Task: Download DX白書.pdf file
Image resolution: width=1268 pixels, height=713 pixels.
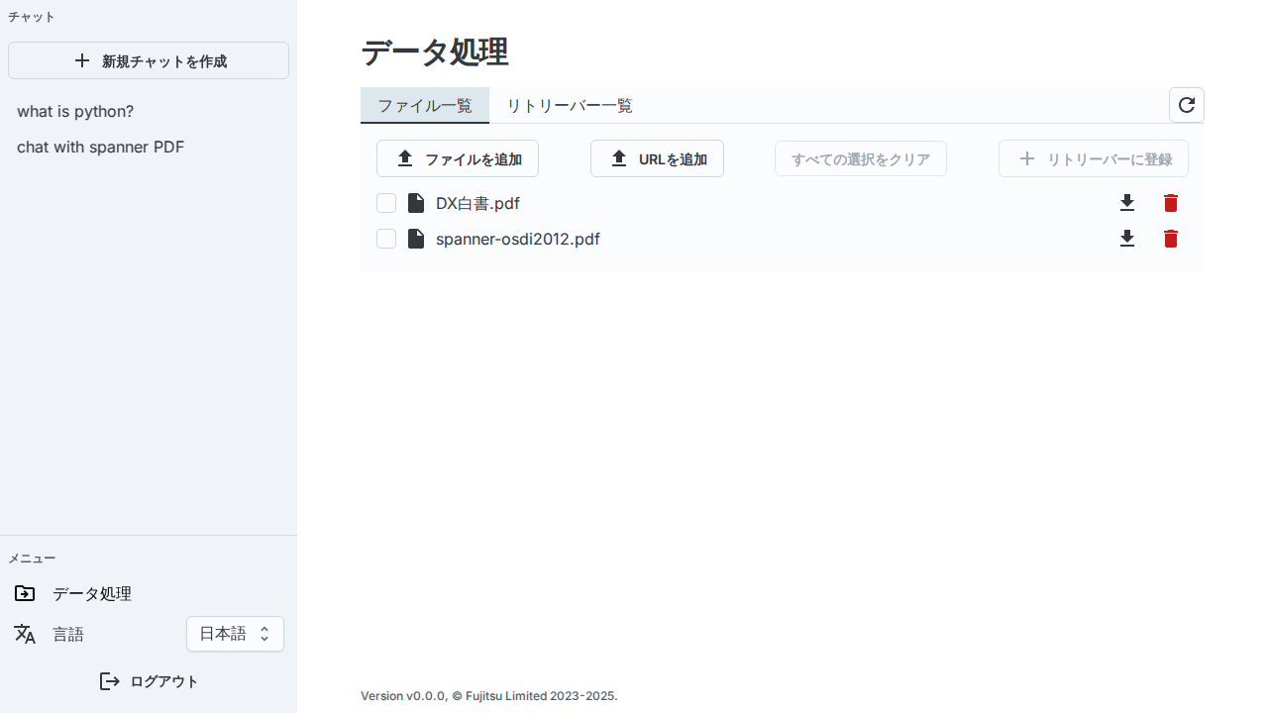Action: pos(1127,203)
